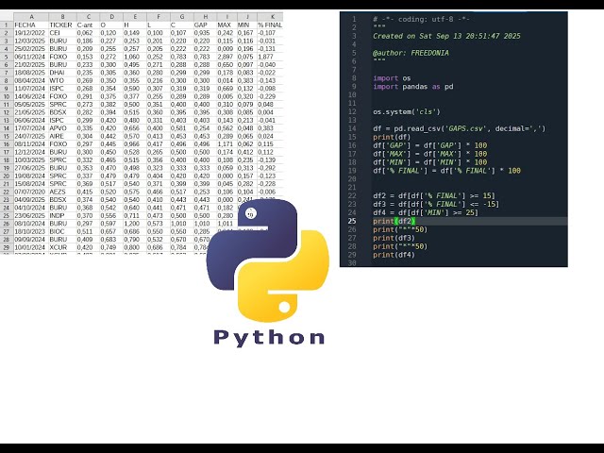Click the print(df3) code line
604x453 pixels.
click(x=394, y=238)
